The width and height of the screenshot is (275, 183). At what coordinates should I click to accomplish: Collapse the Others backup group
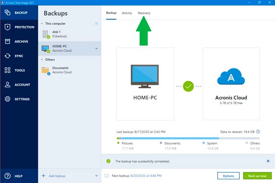tap(42, 60)
